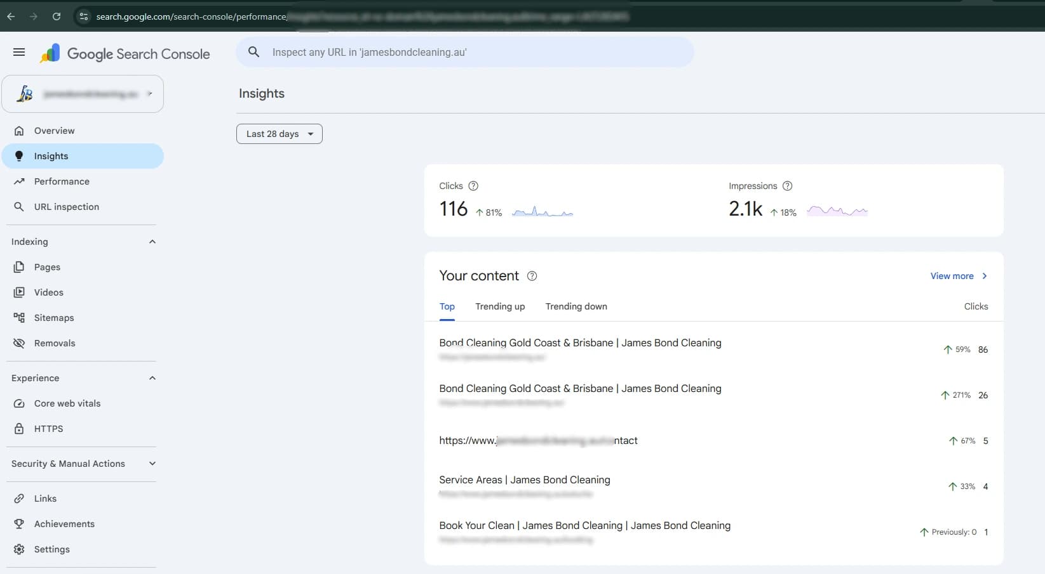Image resolution: width=1045 pixels, height=574 pixels.
Task: Click the magnifier icon in the inspect search bar
Action: click(253, 52)
